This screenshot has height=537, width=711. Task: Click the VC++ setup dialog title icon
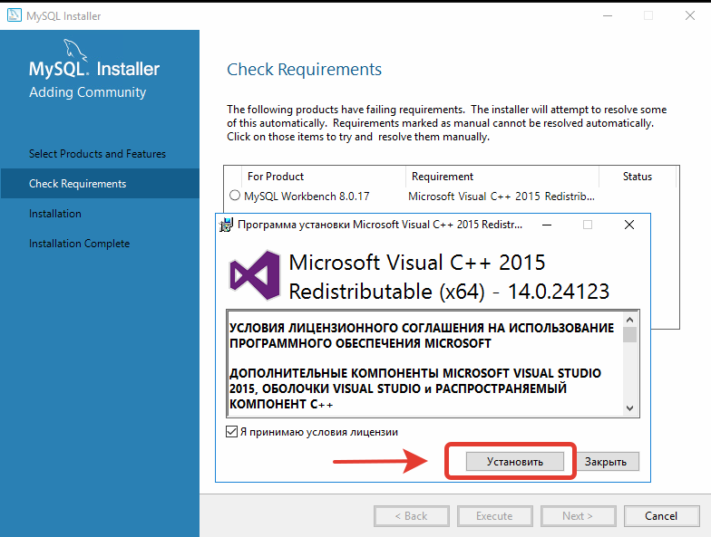[226, 225]
